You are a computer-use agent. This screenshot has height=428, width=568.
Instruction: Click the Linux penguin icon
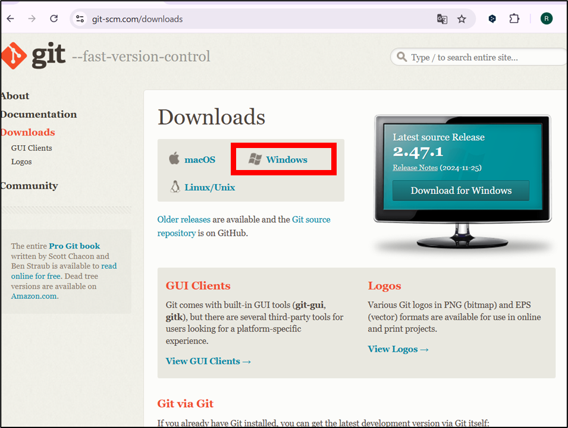pyautogui.click(x=175, y=187)
